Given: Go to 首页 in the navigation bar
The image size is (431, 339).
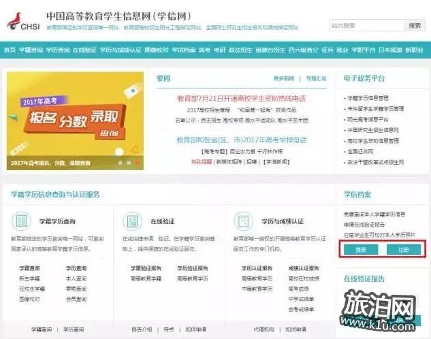Looking at the screenshot, I should [10, 50].
